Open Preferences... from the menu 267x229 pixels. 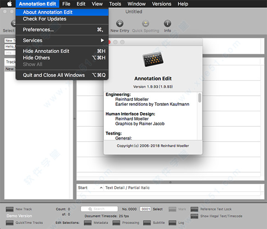[x=62, y=30]
